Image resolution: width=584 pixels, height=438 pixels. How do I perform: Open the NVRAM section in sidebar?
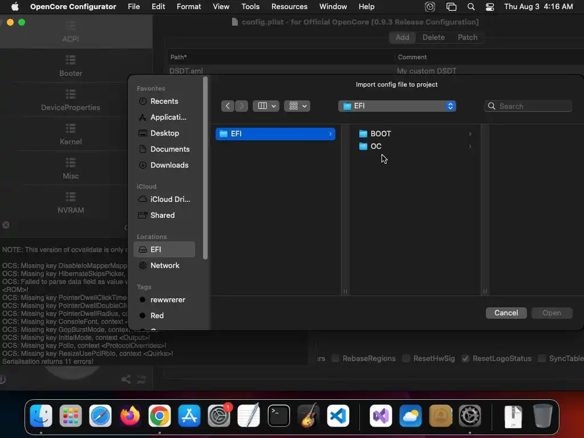70,203
